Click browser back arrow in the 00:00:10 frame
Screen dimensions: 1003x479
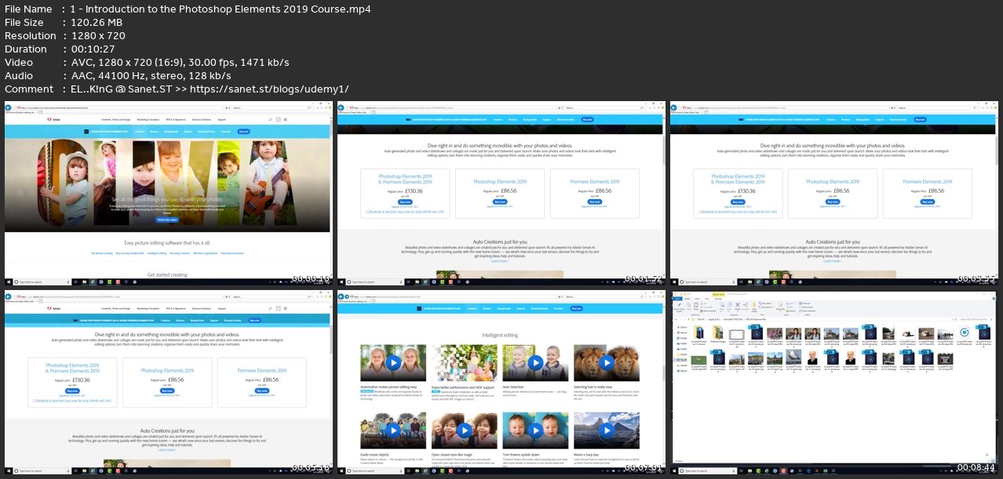(8, 107)
